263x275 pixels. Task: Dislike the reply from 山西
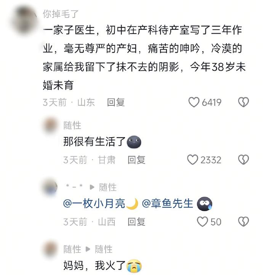point(244,222)
